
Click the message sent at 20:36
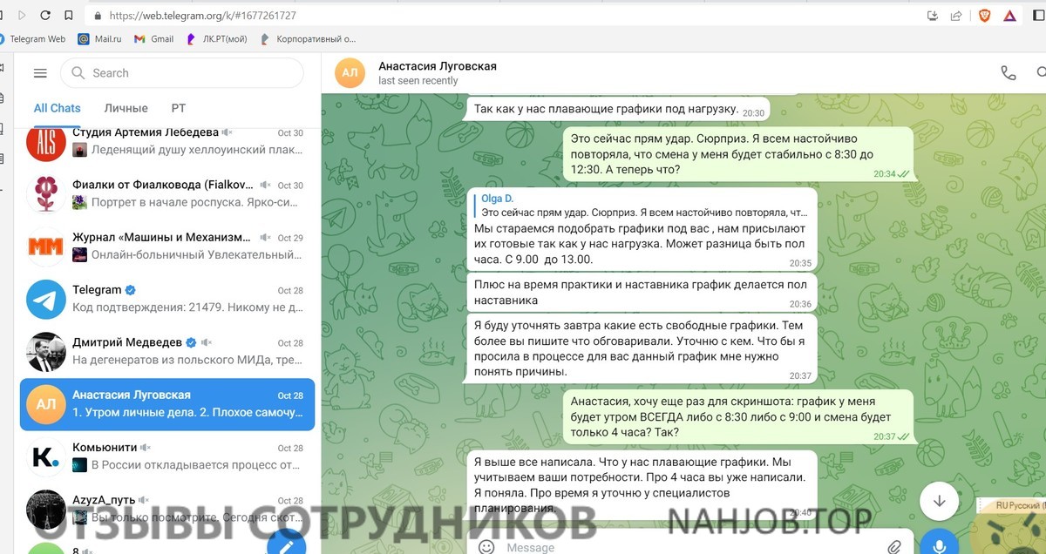tap(642, 294)
